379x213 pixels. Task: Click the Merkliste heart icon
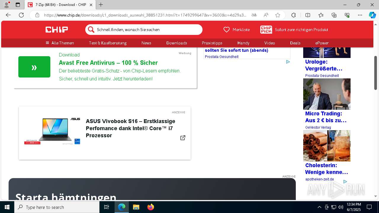pyautogui.click(x=227, y=30)
